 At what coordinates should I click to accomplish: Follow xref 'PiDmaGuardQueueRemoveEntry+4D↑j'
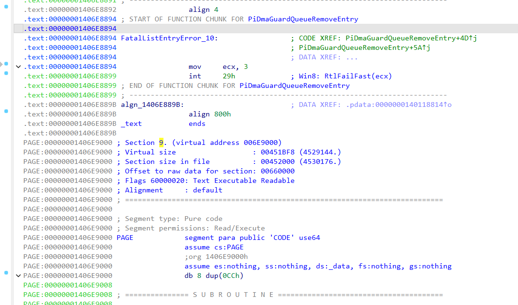pyautogui.click(x=411, y=38)
